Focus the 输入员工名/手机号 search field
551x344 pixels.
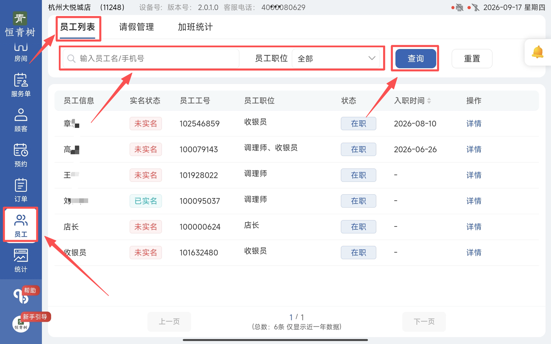coord(151,58)
